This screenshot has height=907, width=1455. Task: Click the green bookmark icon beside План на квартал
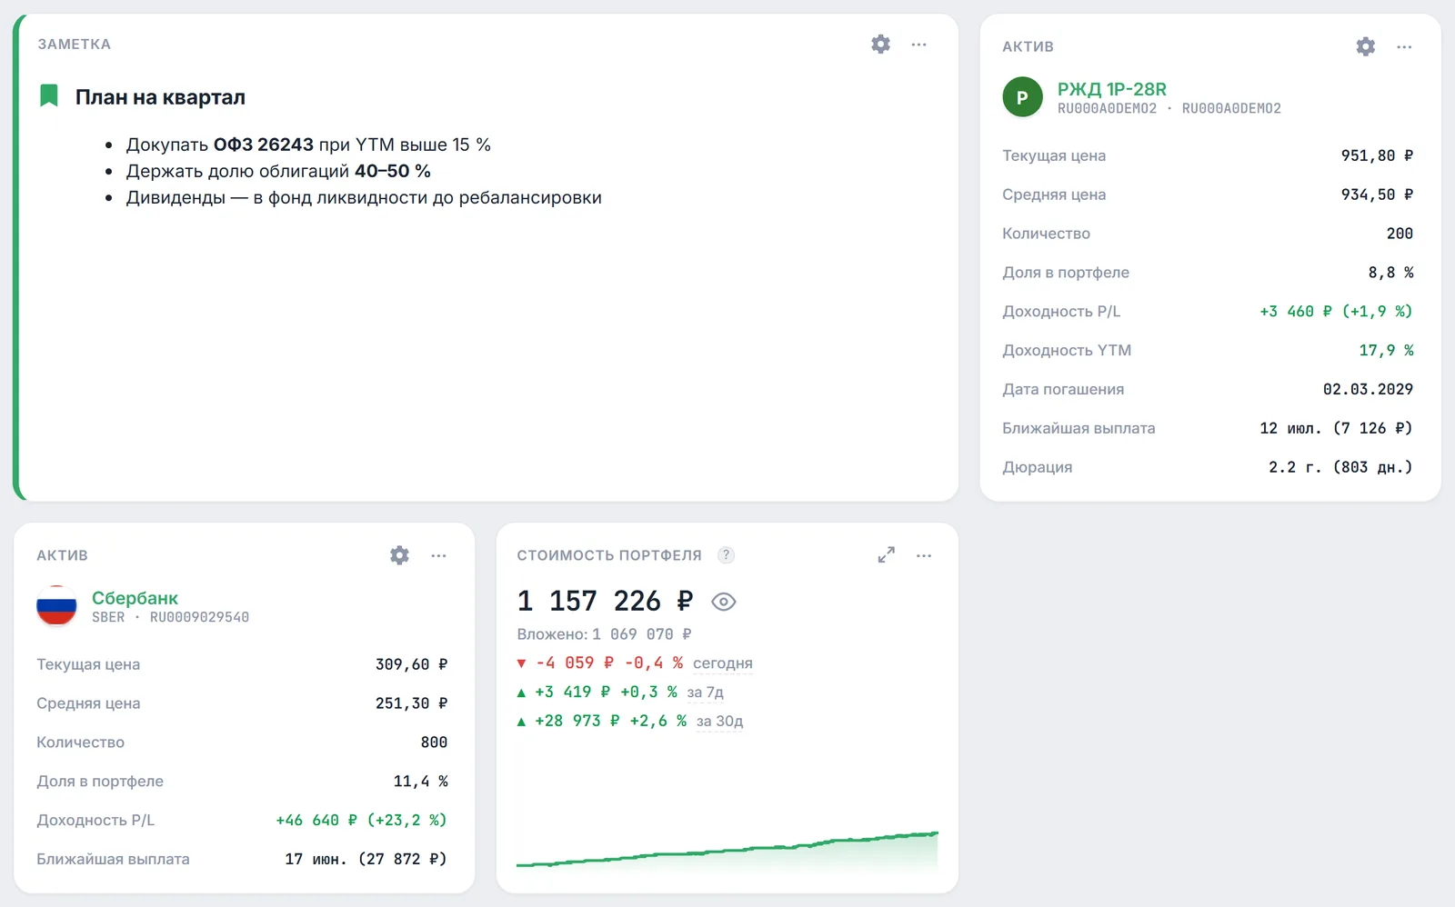pyautogui.click(x=49, y=96)
